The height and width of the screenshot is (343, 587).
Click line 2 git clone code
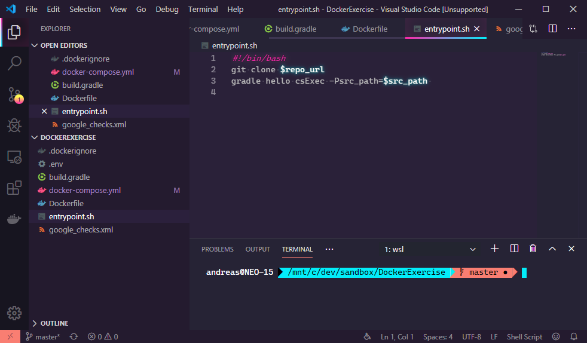tap(278, 69)
